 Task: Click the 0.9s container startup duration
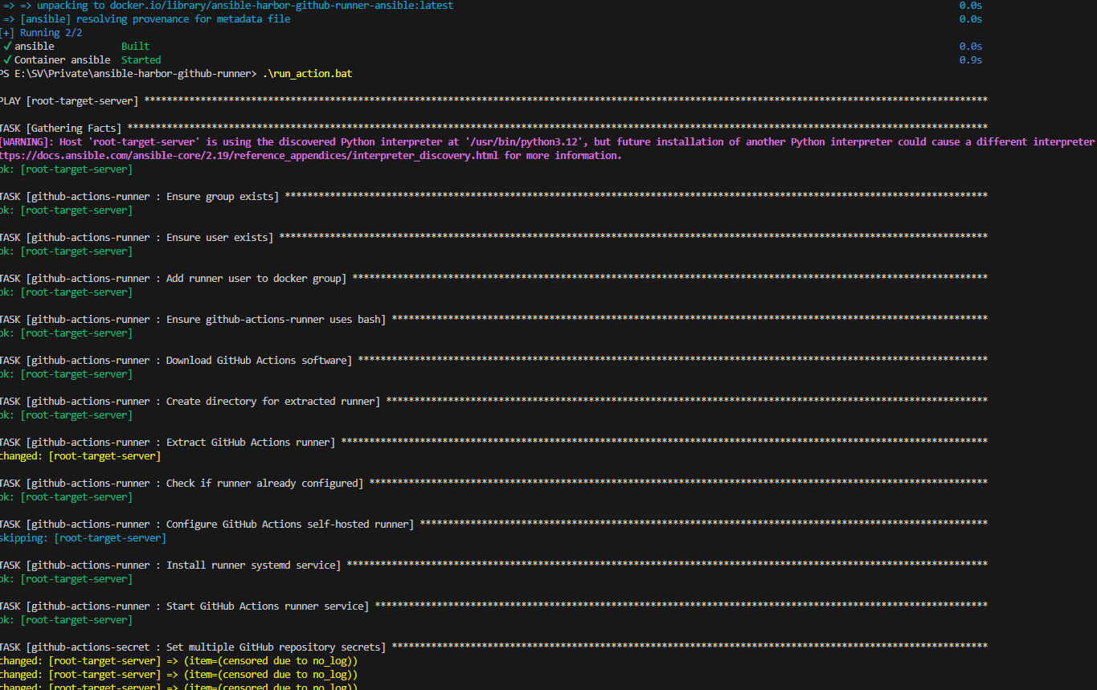point(969,59)
